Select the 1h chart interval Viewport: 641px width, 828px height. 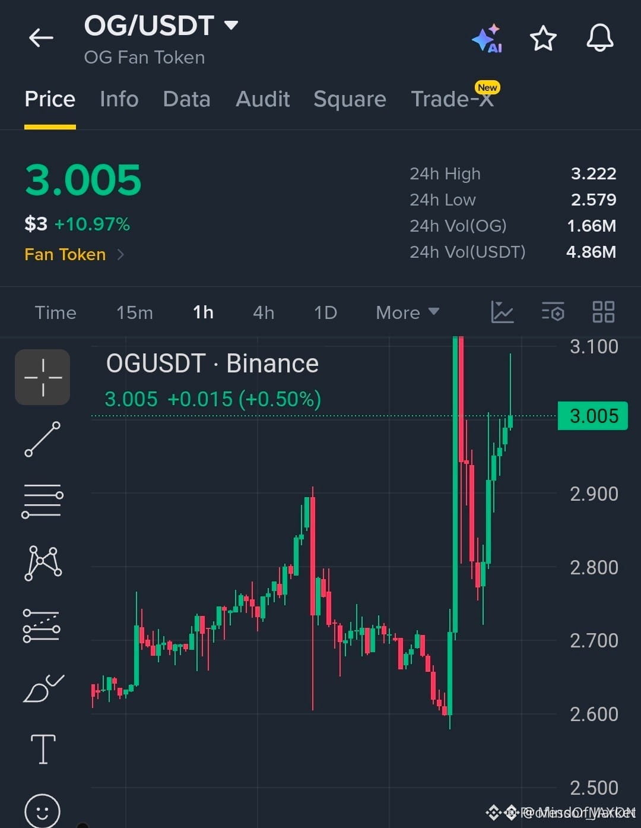[x=203, y=312]
